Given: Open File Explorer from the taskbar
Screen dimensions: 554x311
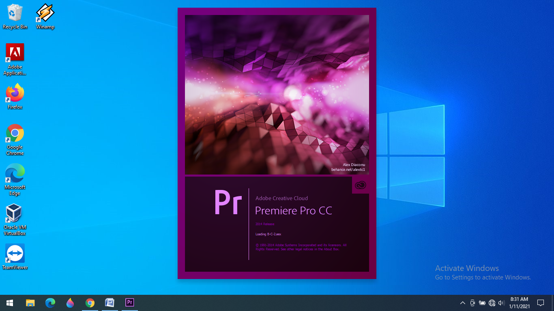Looking at the screenshot, I should point(30,302).
